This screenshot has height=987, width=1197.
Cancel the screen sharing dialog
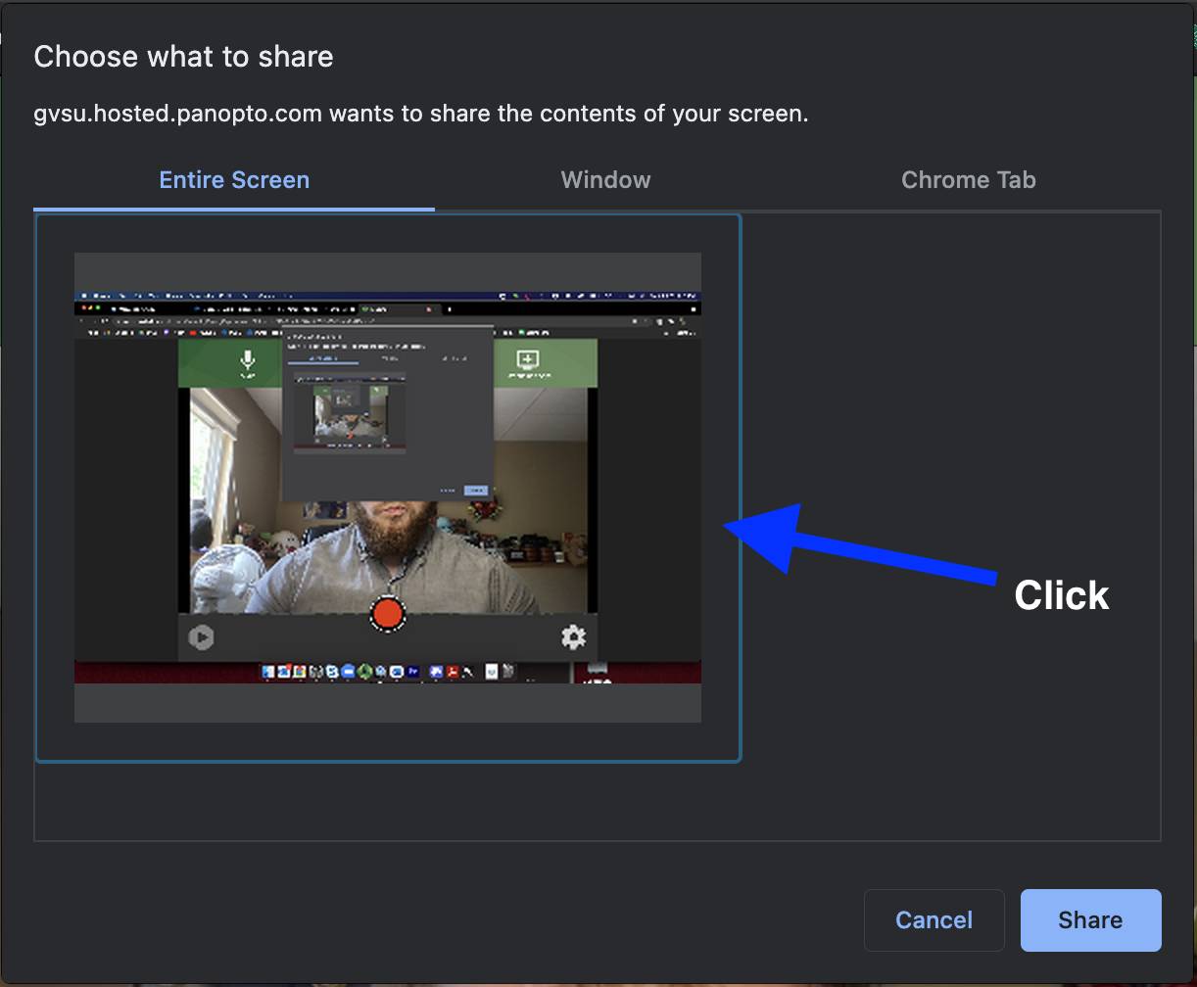click(x=934, y=919)
